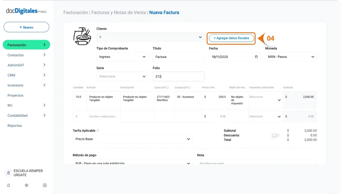Image resolution: width=341 pixels, height=194 pixels.
Task: Open the Moneda MXN - Pesos dropdown
Action: [290, 57]
